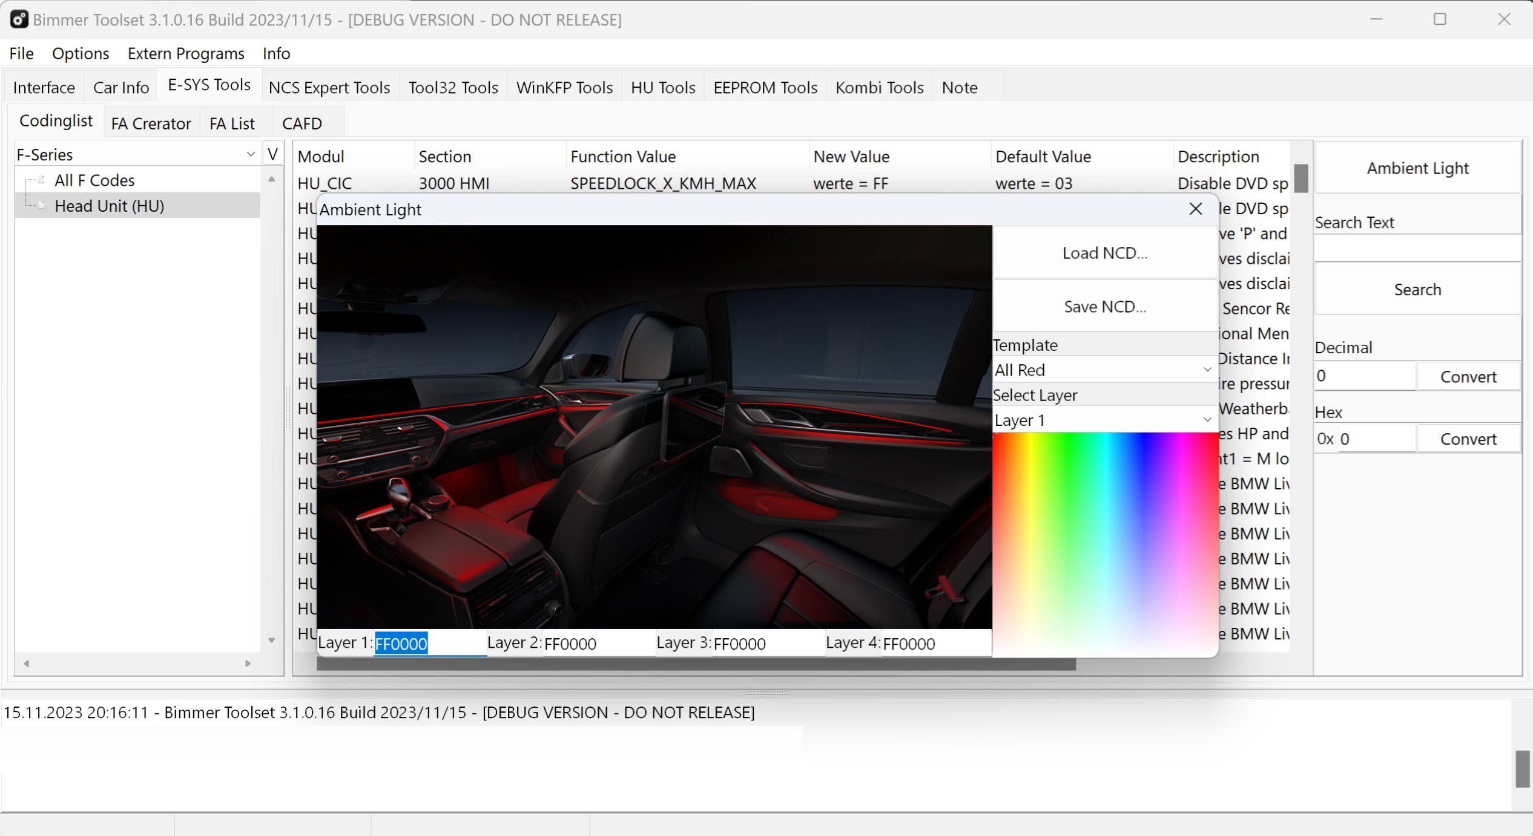The image size is (1533, 836).
Task: Click the Modul column header
Action: tap(354, 157)
